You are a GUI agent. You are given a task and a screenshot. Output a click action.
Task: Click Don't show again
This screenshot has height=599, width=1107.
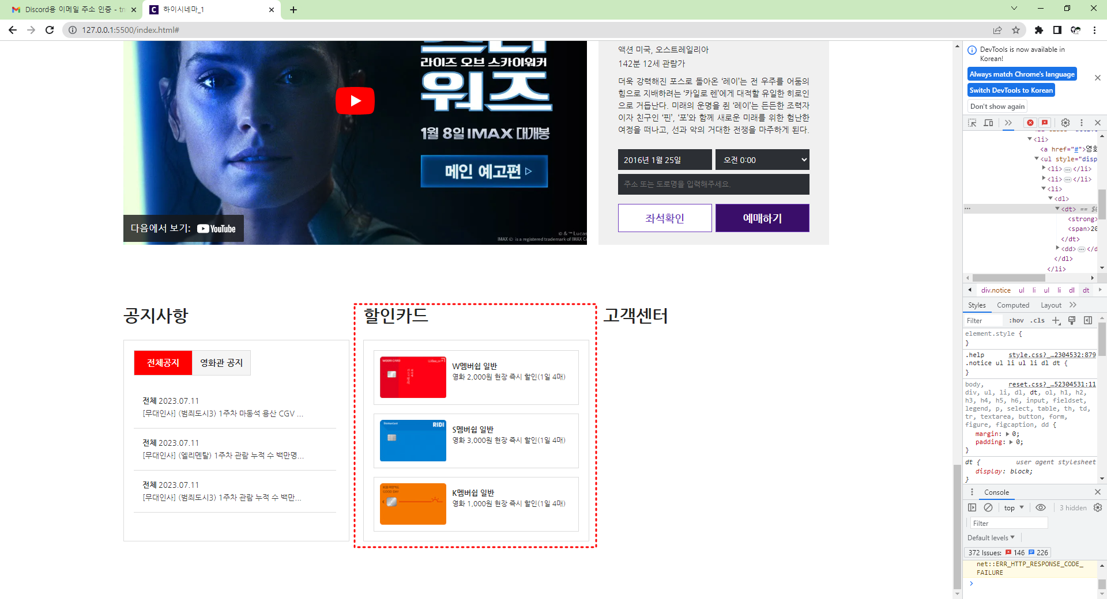[x=997, y=107]
